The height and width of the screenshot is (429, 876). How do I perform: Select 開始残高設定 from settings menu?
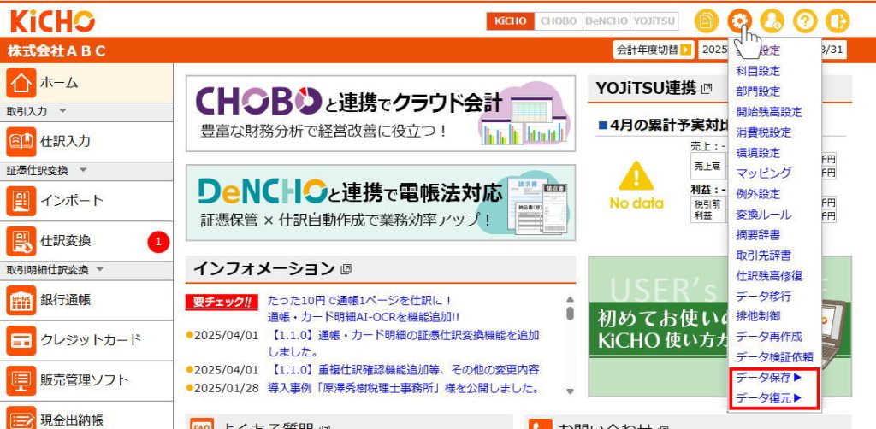coord(769,112)
